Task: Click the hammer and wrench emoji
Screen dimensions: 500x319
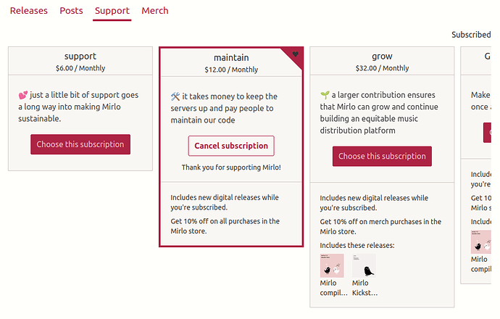Action: pos(175,96)
